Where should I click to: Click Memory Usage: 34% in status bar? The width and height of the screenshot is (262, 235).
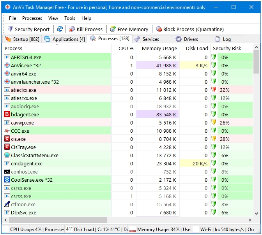158,229
